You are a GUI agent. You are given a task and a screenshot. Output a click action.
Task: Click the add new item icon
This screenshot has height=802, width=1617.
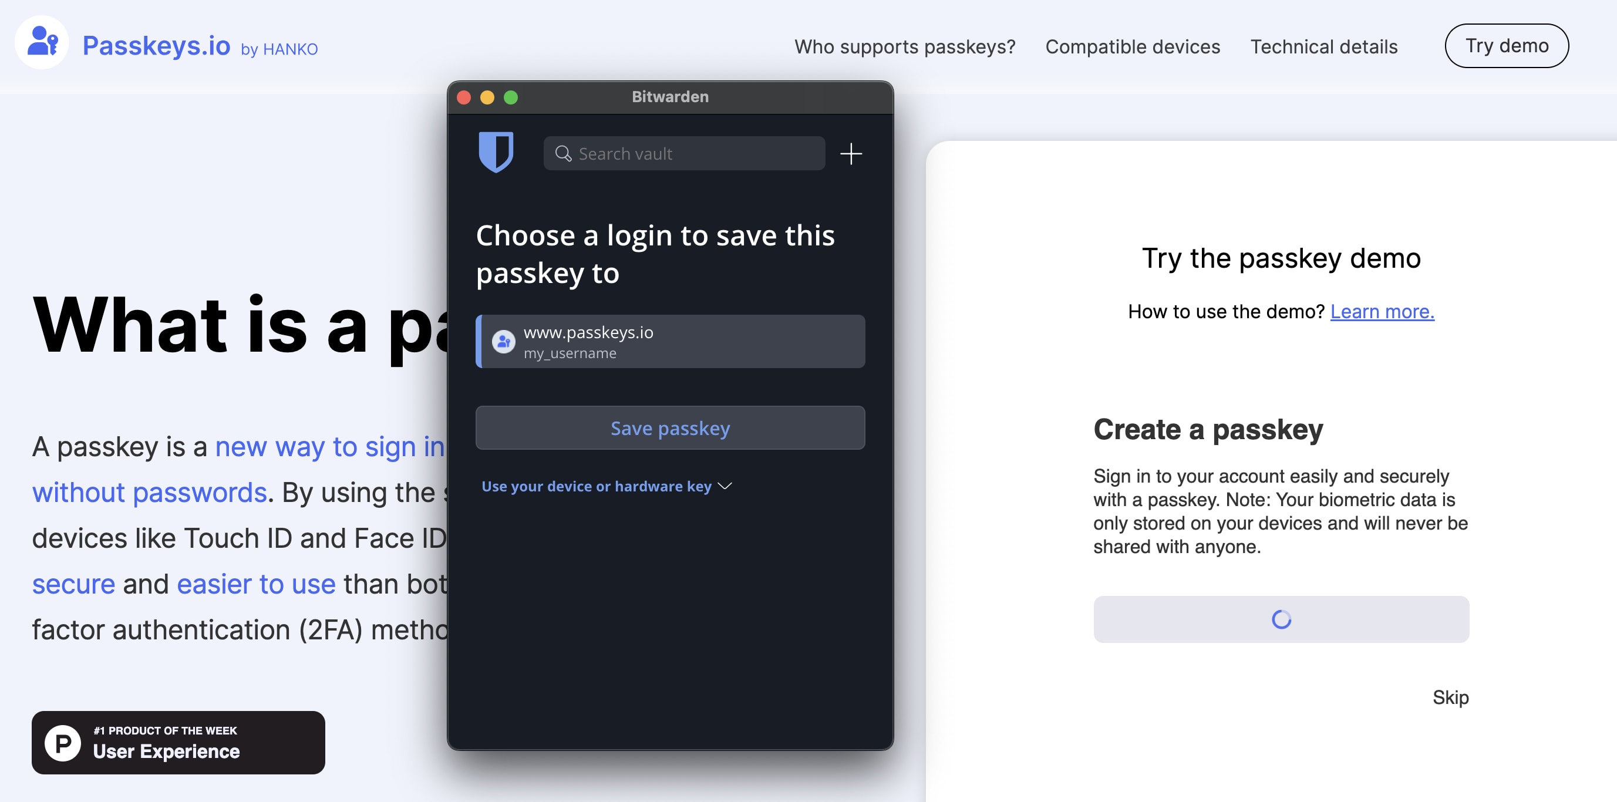[x=851, y=154]
